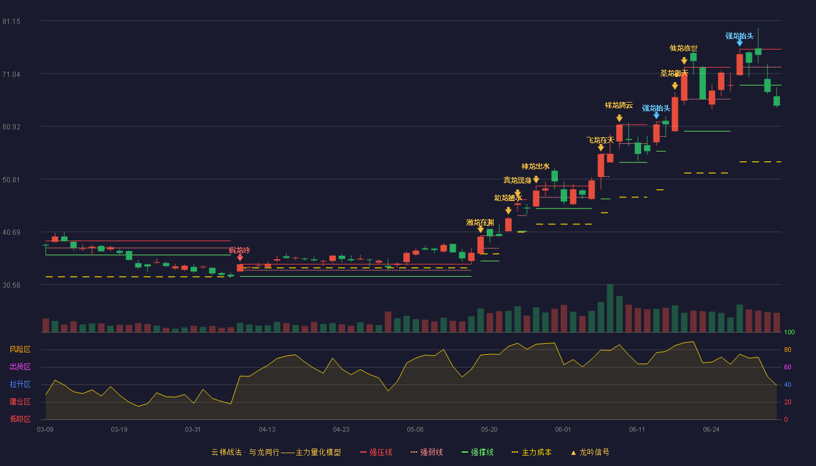Click the yellow arrow under 飞龙在天

point(601,148)
